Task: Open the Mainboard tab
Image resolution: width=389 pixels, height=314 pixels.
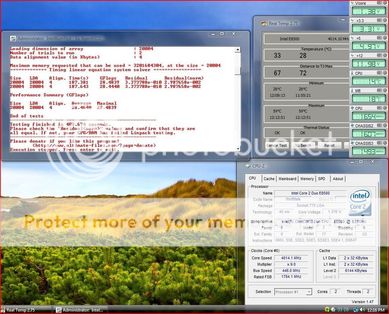Action: point(287,179)
